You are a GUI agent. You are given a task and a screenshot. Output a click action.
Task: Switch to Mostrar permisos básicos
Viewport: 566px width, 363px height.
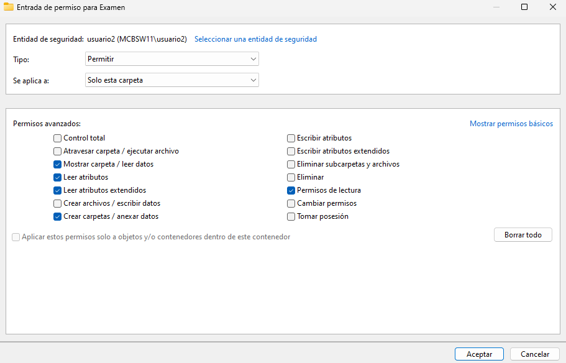(x=511, y=124)
